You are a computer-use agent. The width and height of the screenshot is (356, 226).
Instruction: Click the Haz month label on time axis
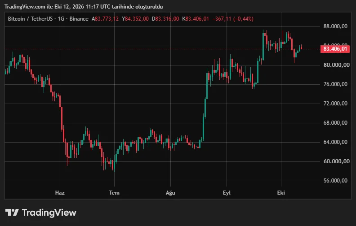(x=60, y=193)
